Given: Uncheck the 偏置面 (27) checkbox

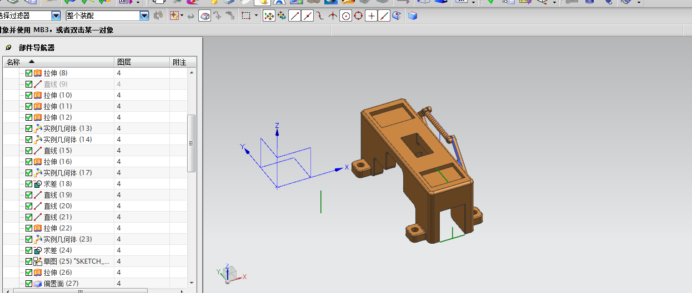Looking at the screenshot, I should 29,284.
